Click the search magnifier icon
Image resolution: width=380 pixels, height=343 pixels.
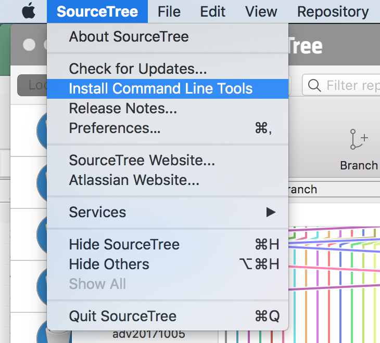point(314,85)
